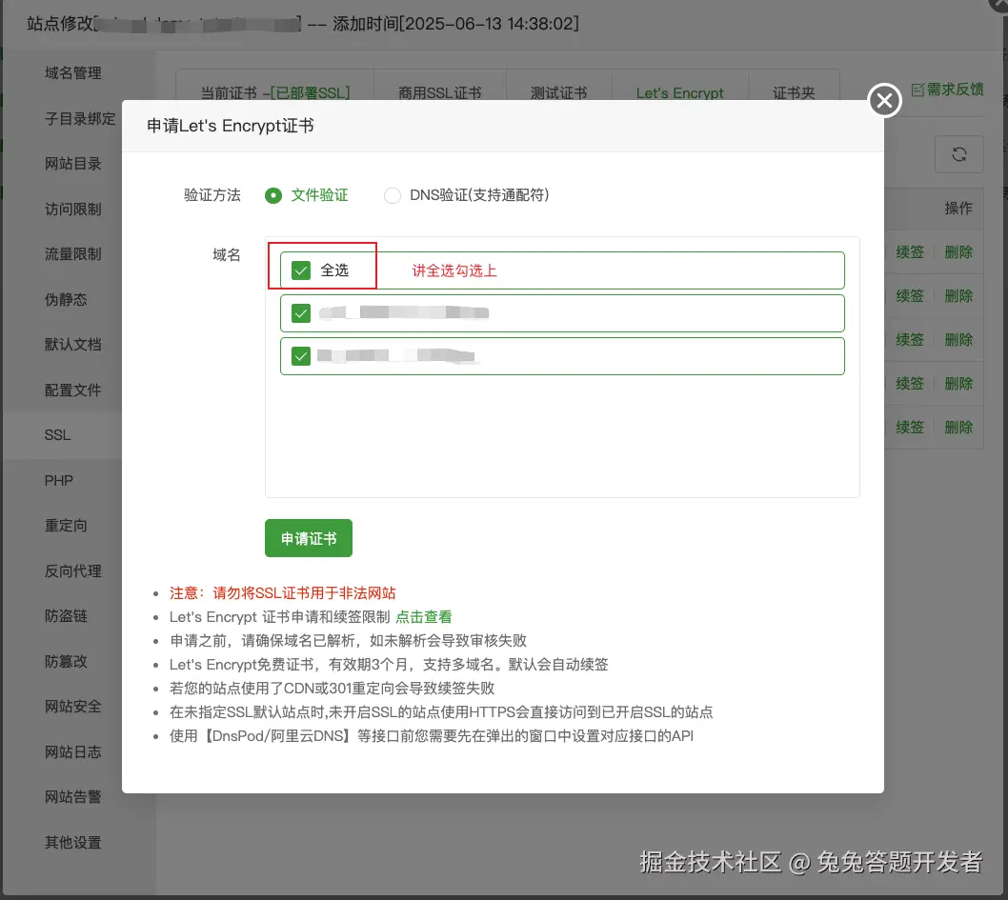Select 文件验证 verification method

coord(274,195)
